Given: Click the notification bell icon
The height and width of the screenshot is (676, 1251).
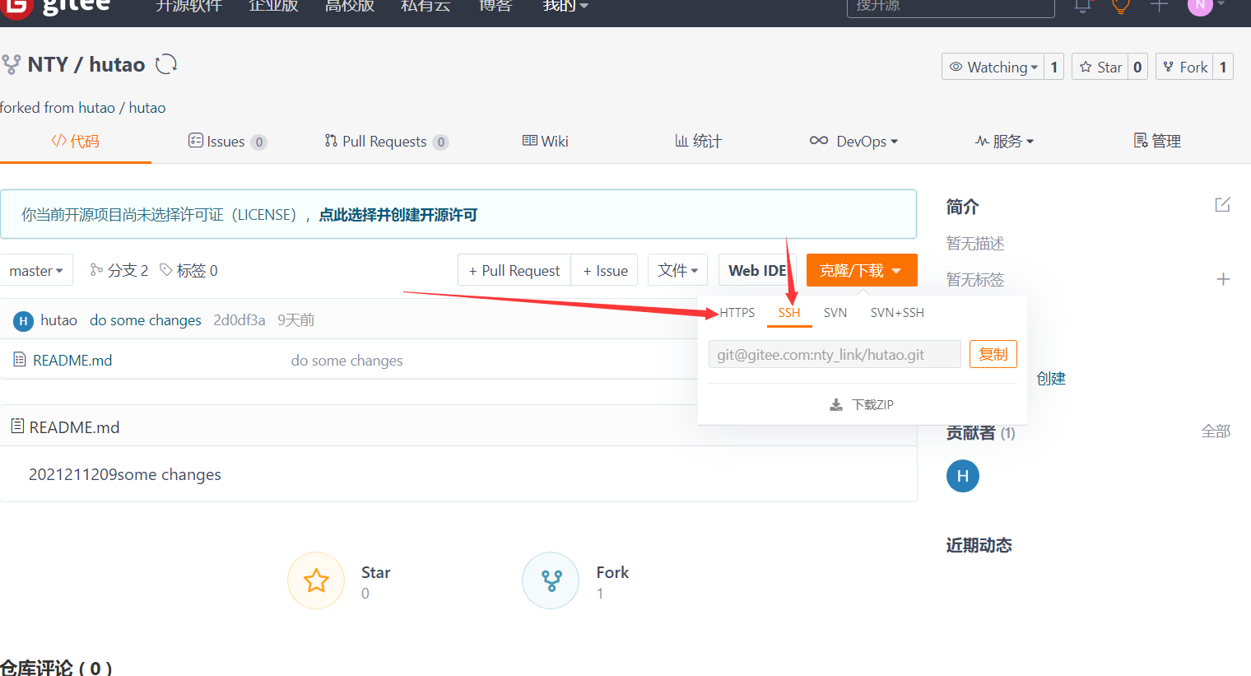Looking at the screenshot, I should [1083, 6].
